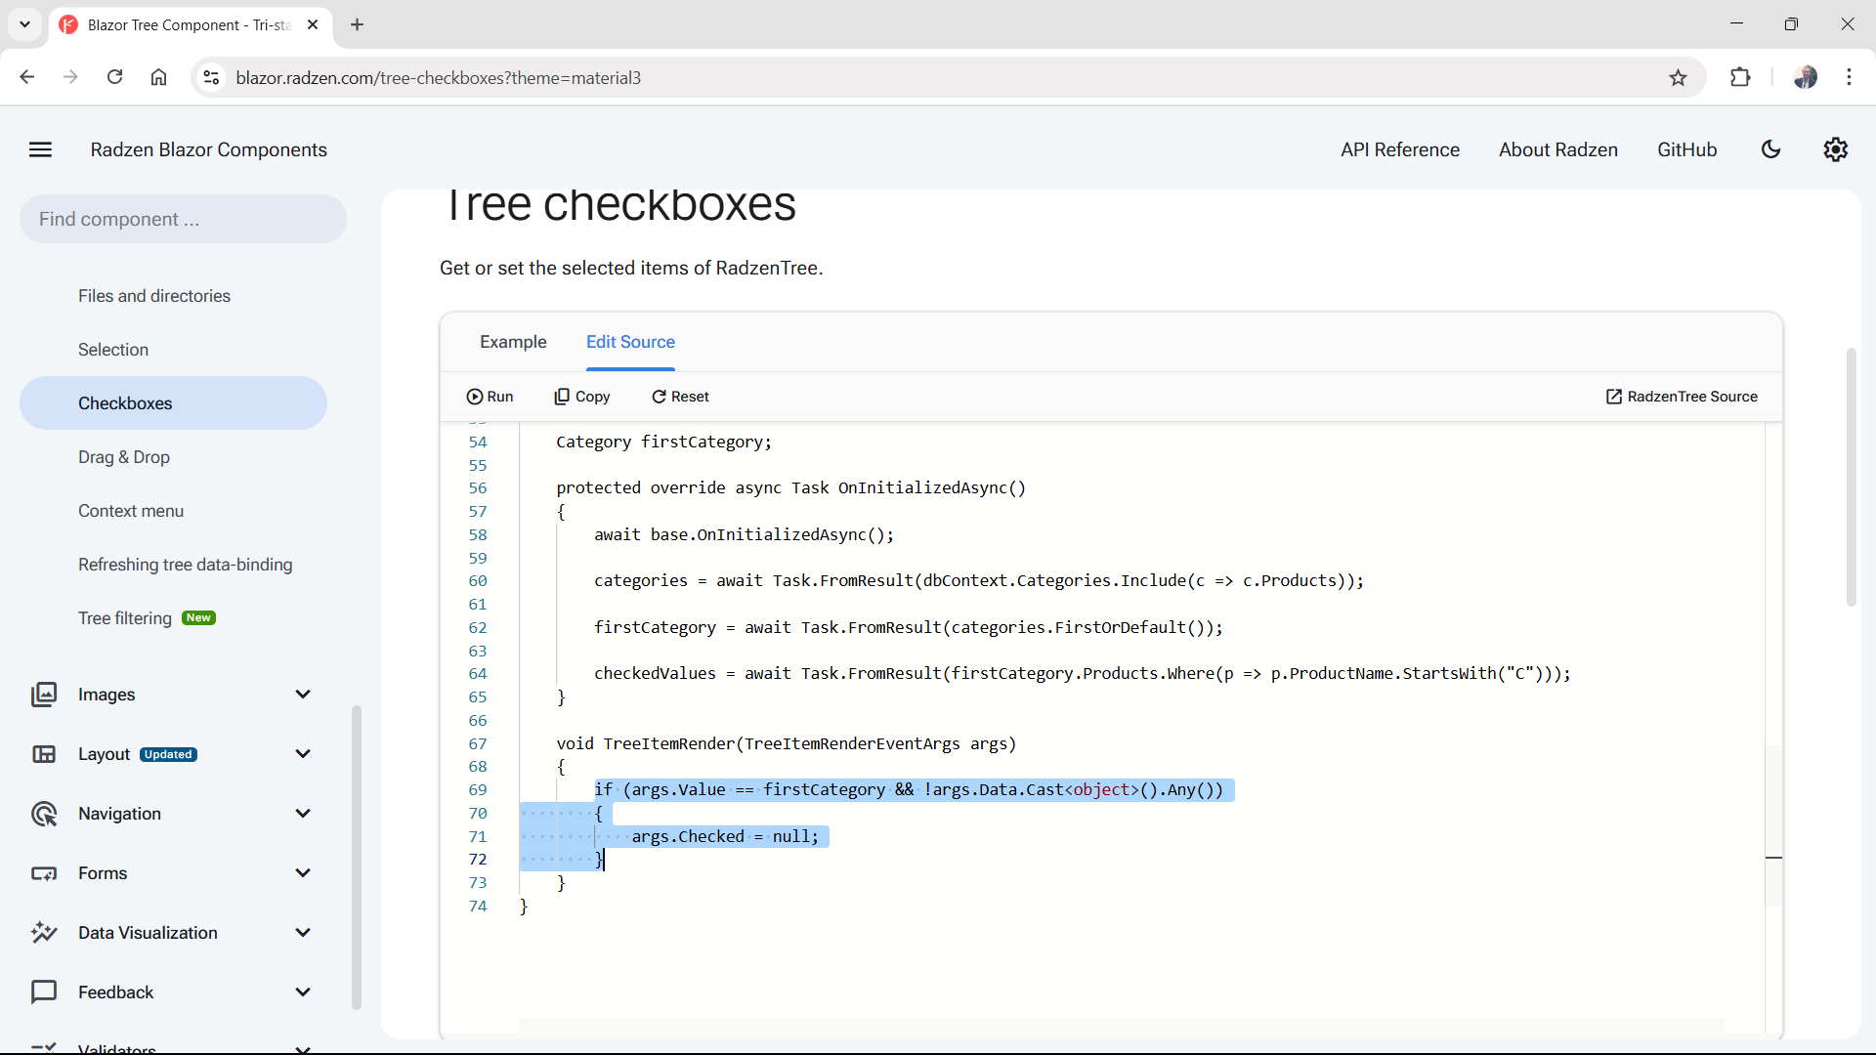Run the code sample
1876x1055 pixels.
[x=490, y=396]
